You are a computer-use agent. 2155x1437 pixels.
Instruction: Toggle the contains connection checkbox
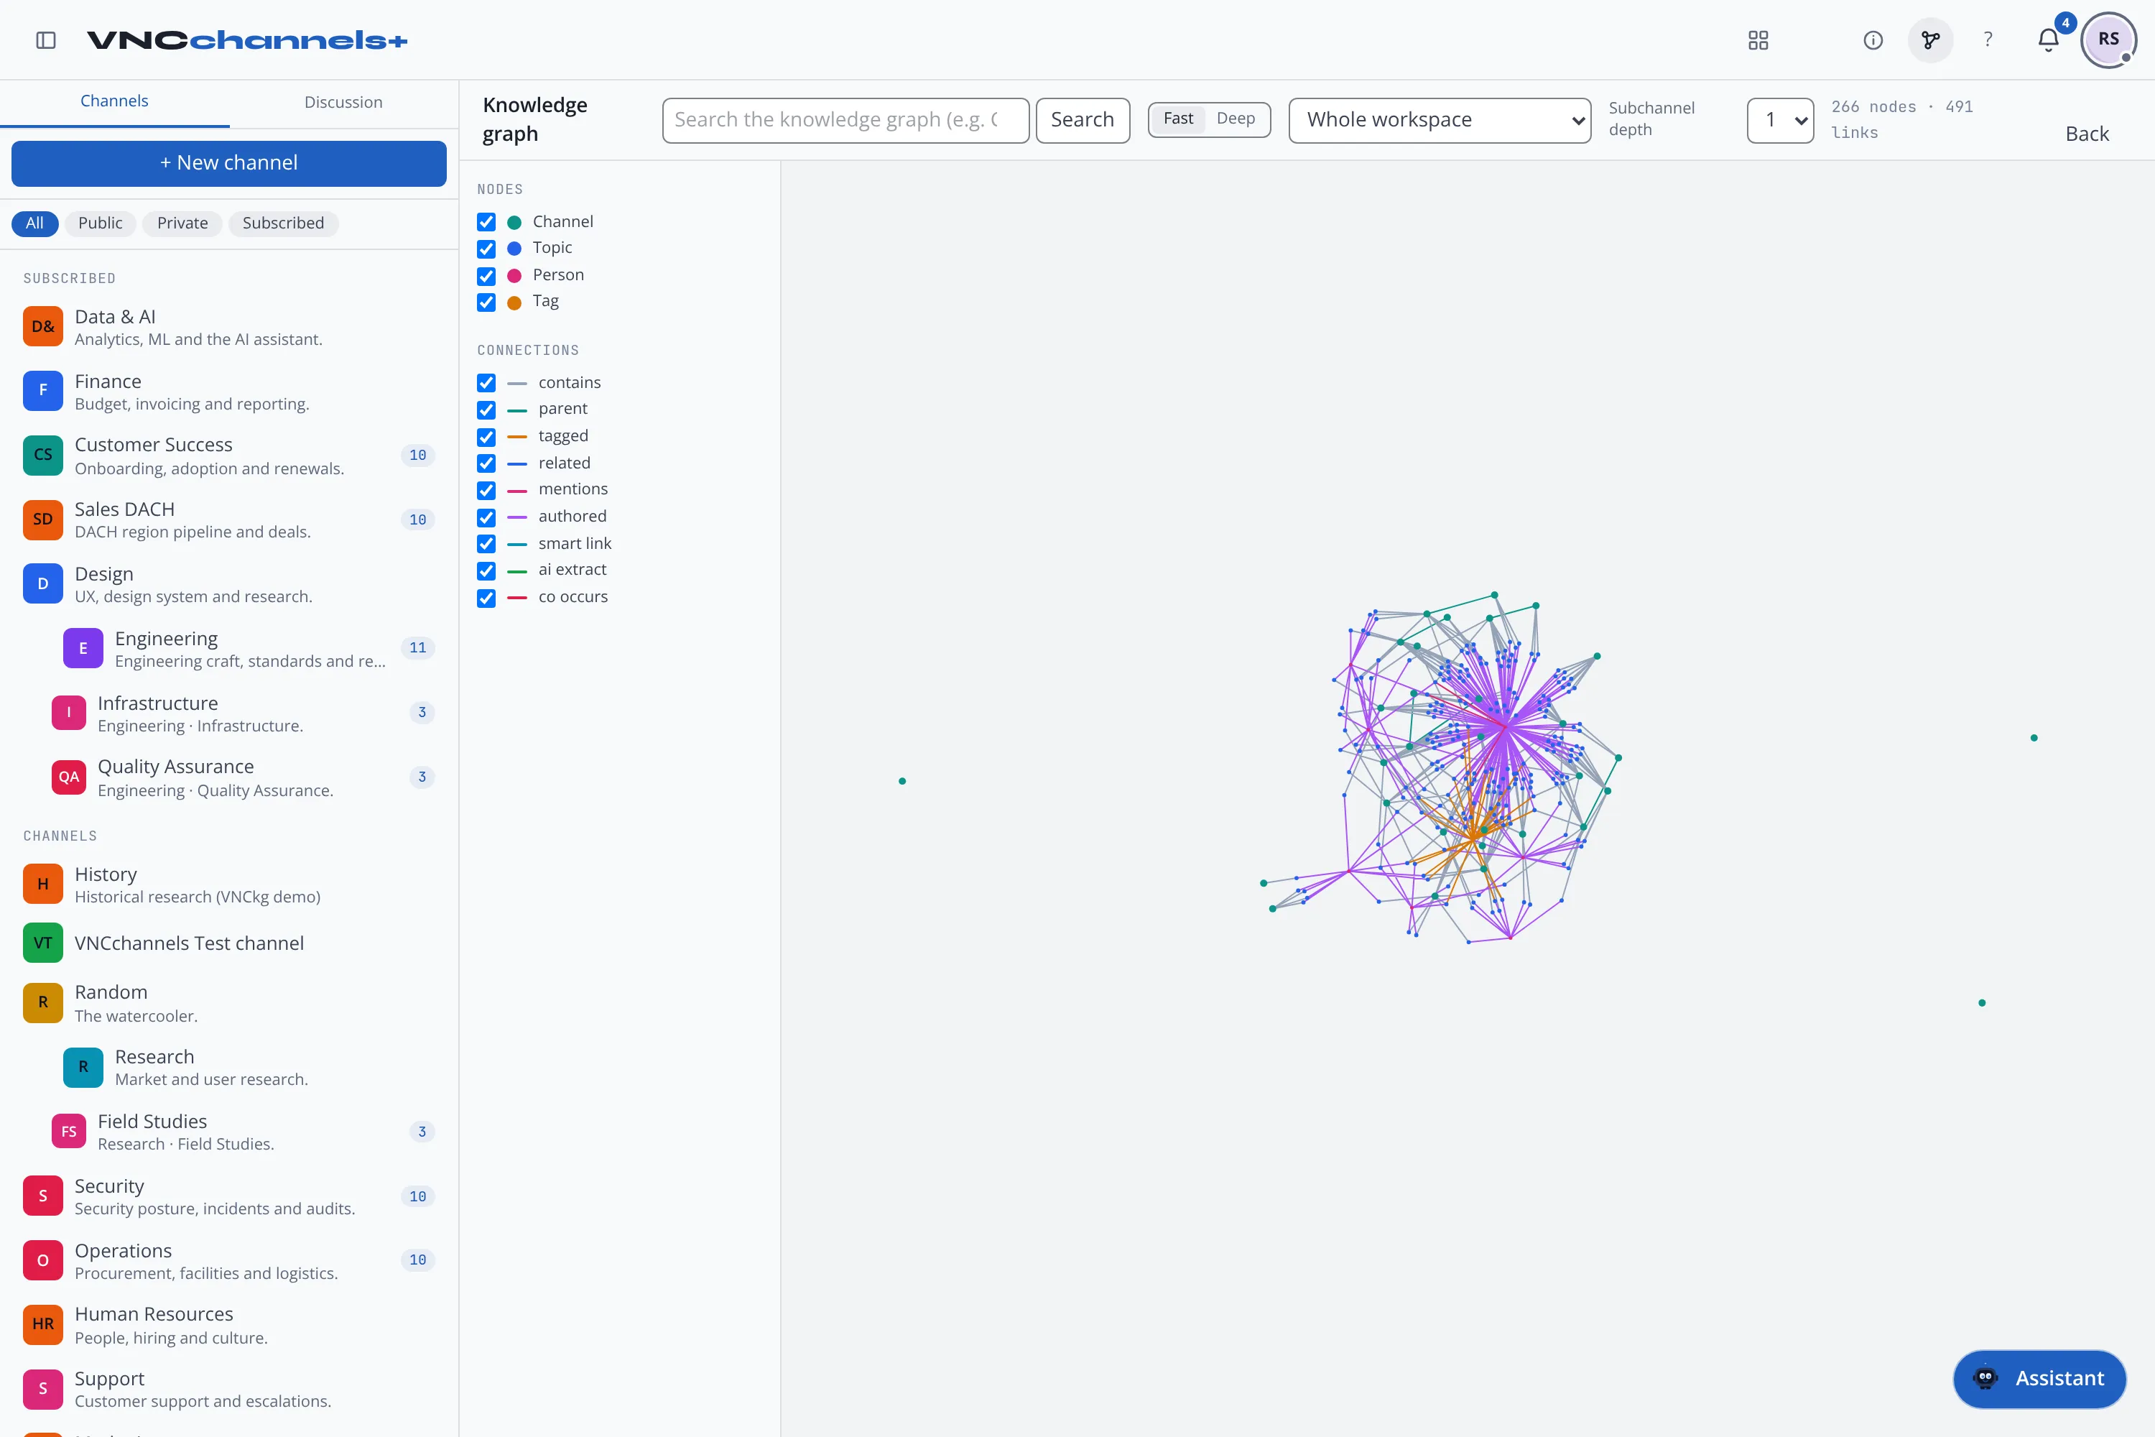(486, 382)
